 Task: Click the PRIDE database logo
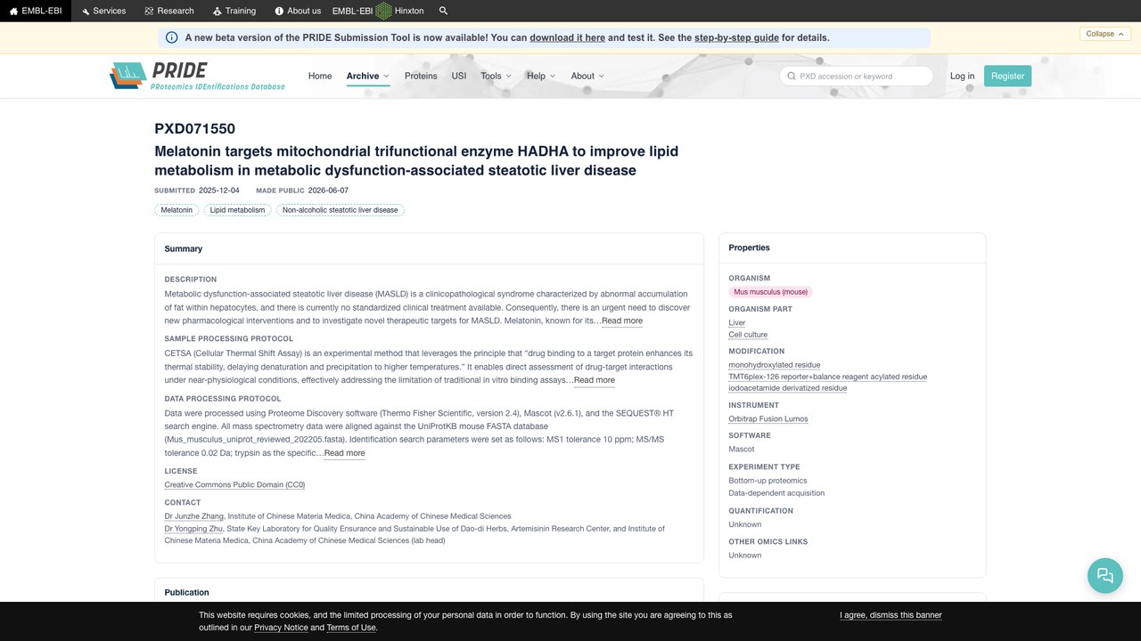tap(197, 76)
